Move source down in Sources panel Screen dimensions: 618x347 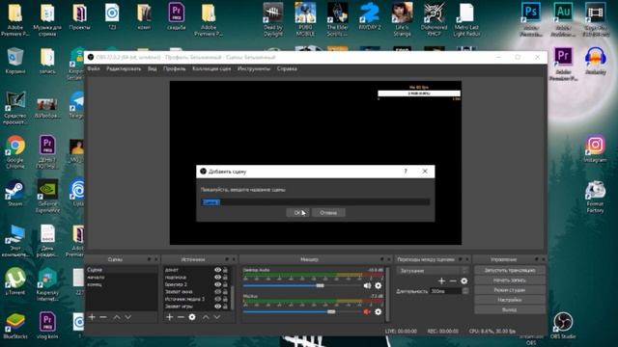[x=217, y=317]
